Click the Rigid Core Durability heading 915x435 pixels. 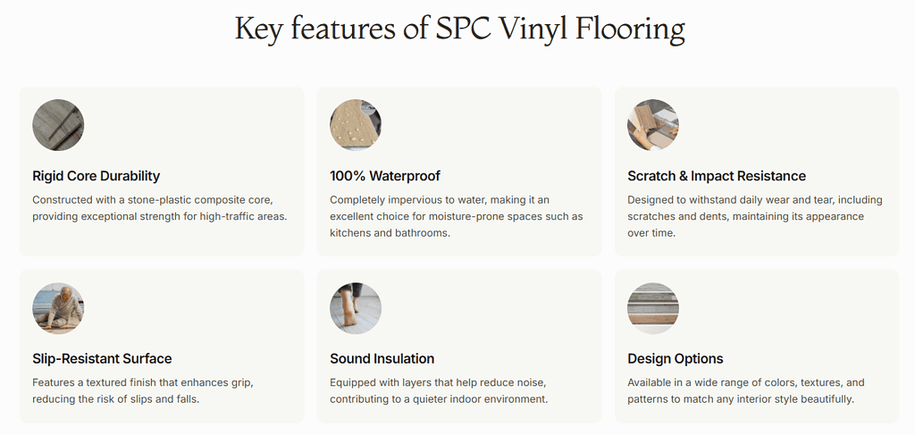[x=97, y=176]
